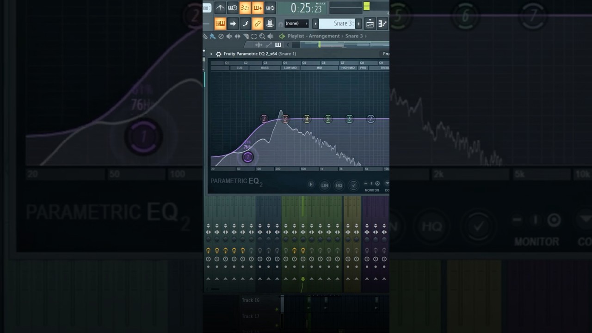Open the (none) selector dropdown
Image resolution: width=592 pixels, height=333 pixels.
(x=296, y=24)
